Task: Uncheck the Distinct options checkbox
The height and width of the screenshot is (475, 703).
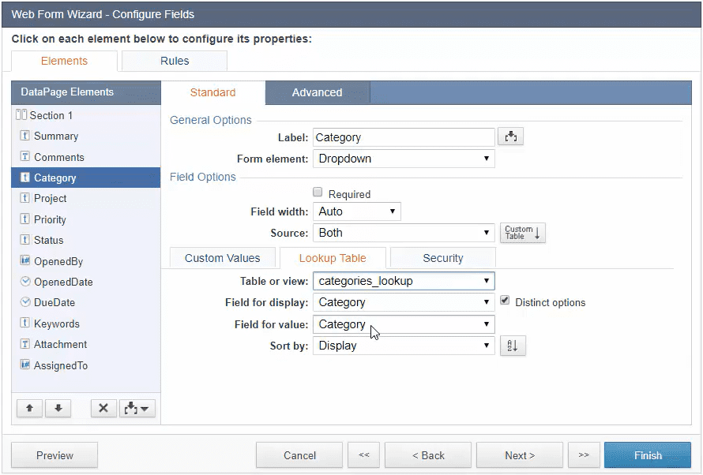Action: click(x=505, y=301)
